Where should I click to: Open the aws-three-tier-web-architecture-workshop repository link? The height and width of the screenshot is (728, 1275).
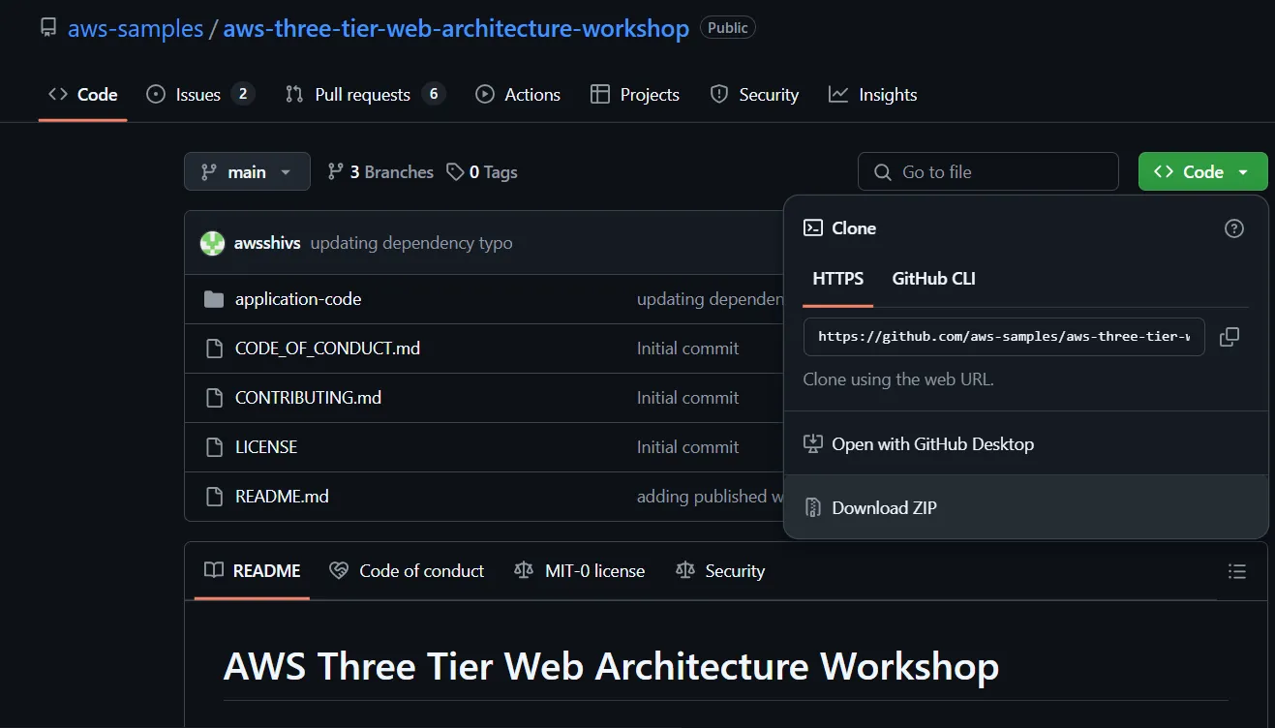click(x=456, y=28)
